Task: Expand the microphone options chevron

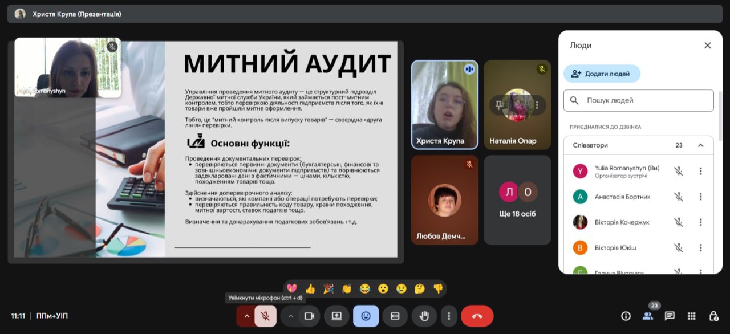Action: click(x=248, y=315)
